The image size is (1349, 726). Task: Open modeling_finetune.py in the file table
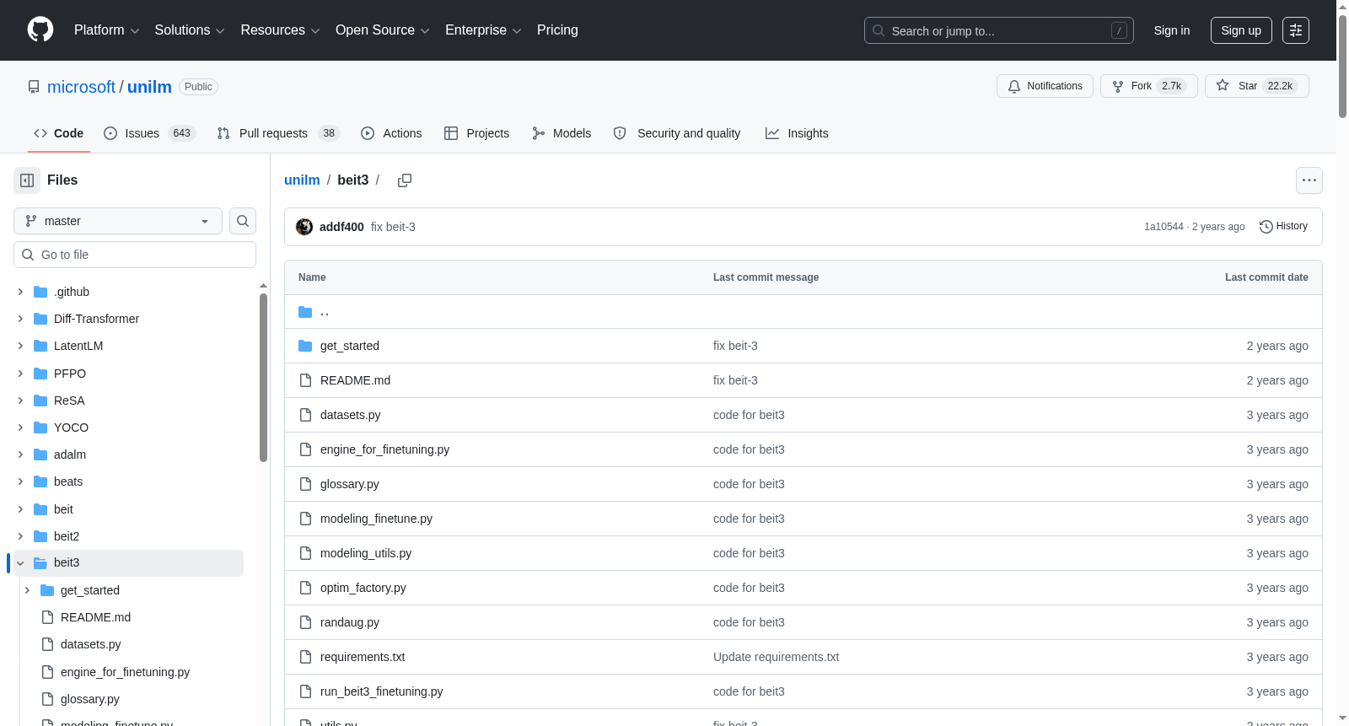(x=376, y=519)
